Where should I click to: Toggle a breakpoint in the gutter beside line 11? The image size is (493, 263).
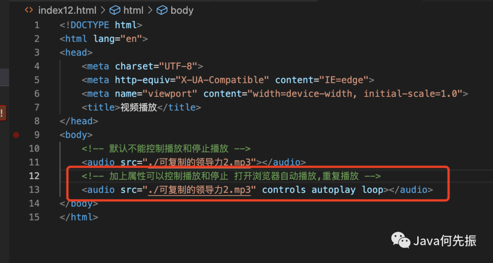tap(16, 162)
